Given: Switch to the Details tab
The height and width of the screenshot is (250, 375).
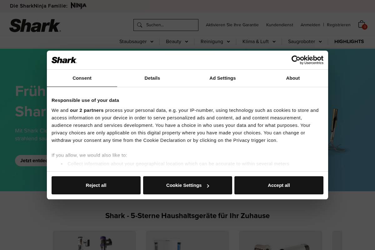Looking at the screenshot, I should pyautogui.click(x=152, y=78).
